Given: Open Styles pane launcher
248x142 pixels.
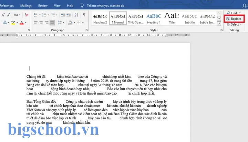Looking at the screenshot, I should click(221, 30).
